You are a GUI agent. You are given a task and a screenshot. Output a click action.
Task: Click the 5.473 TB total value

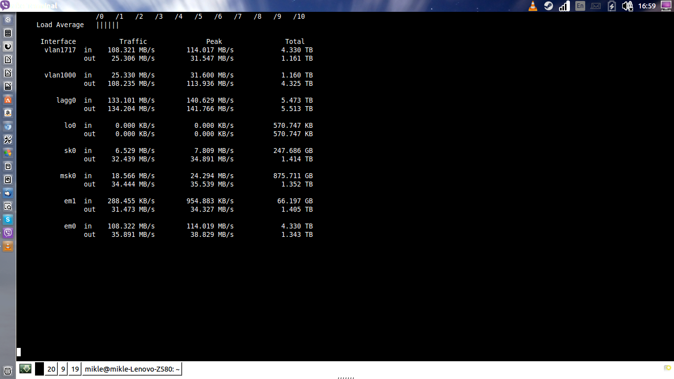(x=297, y=100)
